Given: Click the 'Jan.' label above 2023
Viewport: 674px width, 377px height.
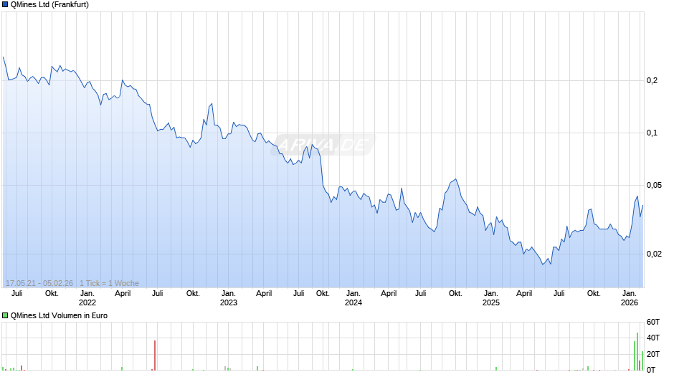Looking at the screenshot, I should (229, 294).
